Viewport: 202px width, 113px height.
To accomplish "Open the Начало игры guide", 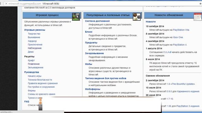I will 34,76.
